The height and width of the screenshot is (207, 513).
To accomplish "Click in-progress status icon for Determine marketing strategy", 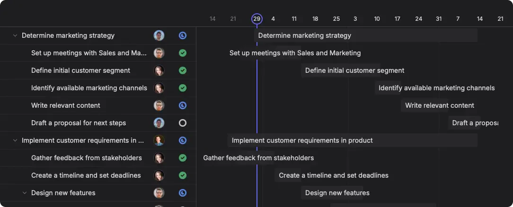I will click(x=183, y=35).
